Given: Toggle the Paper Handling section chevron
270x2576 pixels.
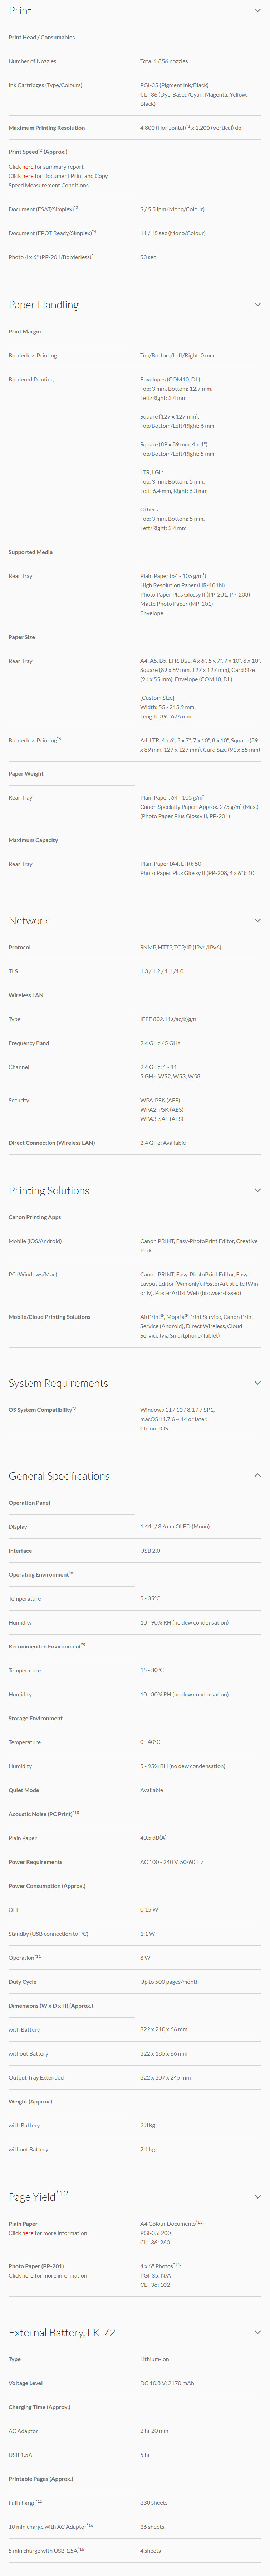Looking at the screenshot, I should pos(258,305).
